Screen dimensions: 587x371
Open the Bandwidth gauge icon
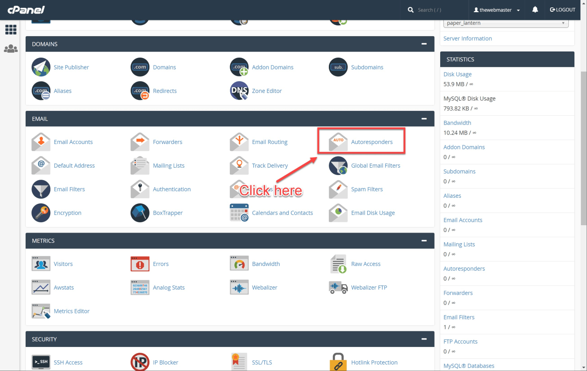(239, 264)
